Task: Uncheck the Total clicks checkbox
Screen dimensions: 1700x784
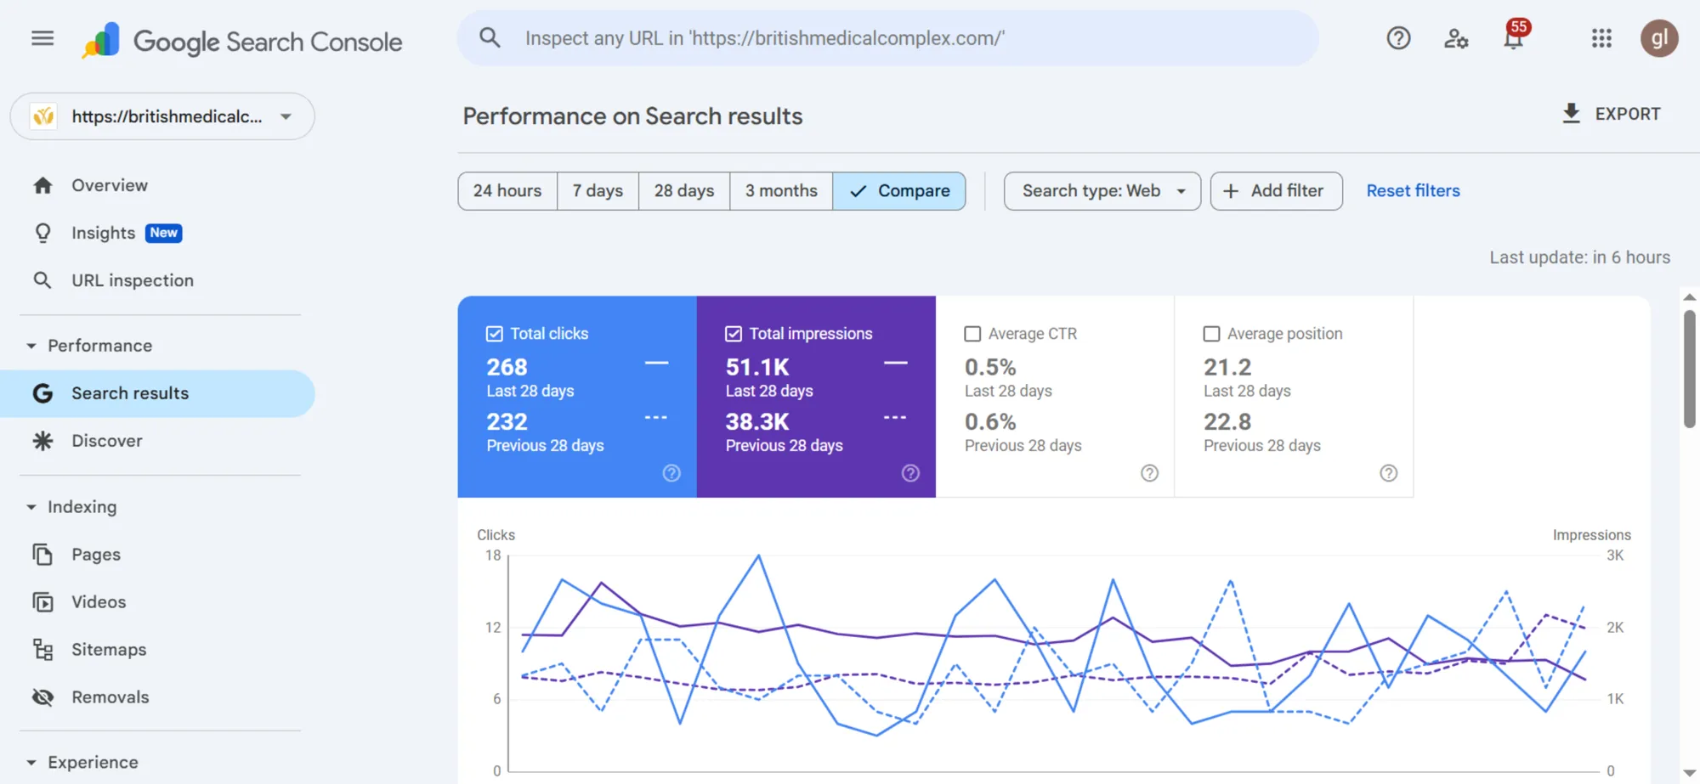Action: [x=494, y=334]
